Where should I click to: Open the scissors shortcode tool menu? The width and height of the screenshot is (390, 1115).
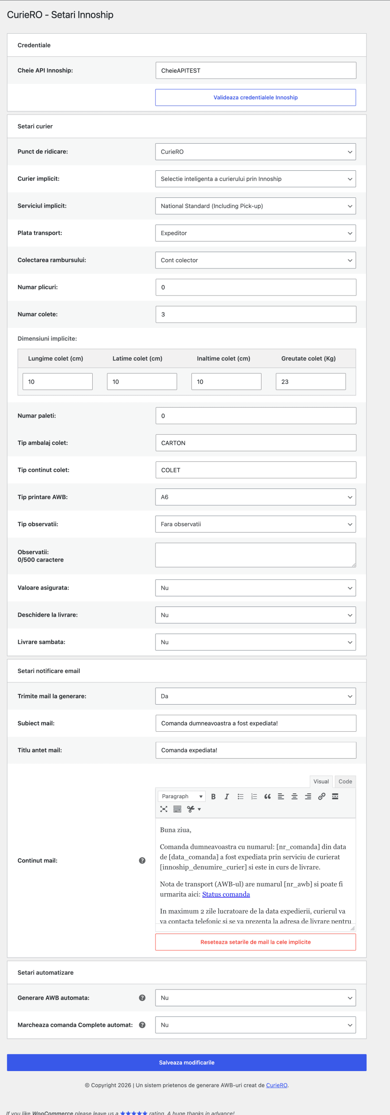[x=194, y=809]
